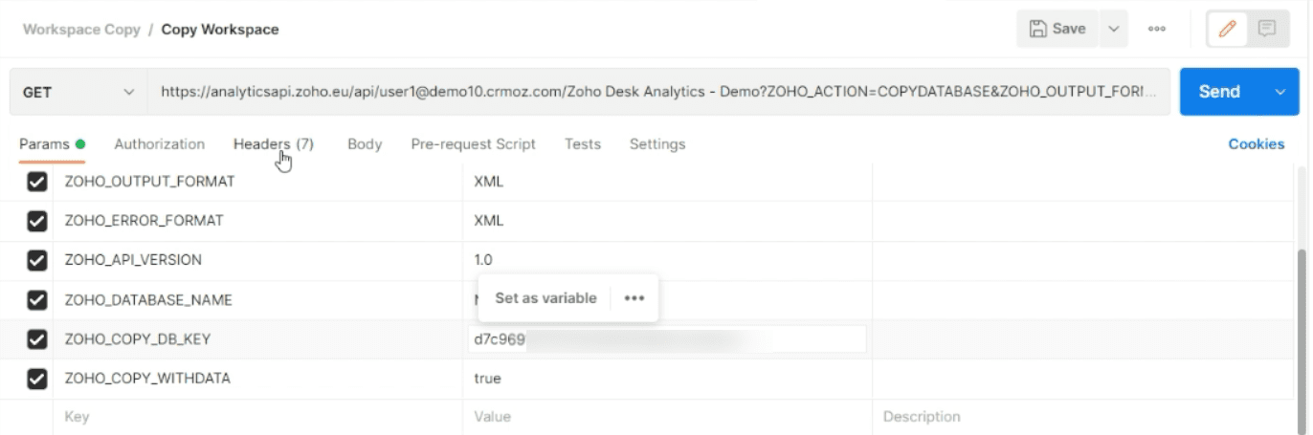Image resolution: width=1313 pixels, height=435 pixels.
Task: Open the three-dot more actions menu
Action: coord(1157,30)
